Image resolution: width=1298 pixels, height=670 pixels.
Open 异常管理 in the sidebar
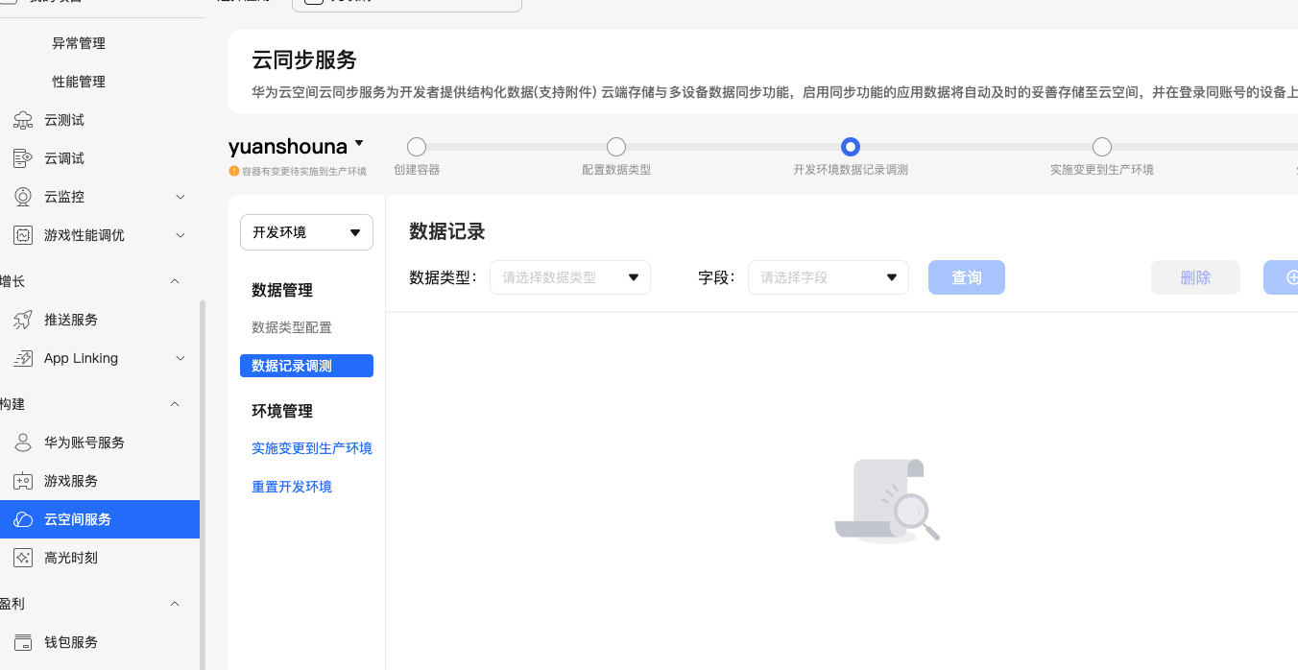79,43
